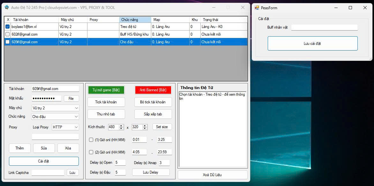374x186 pixels.
Task: Tick the checkbox for 602if@gmail.com
Action: click(x=8, y=34)
